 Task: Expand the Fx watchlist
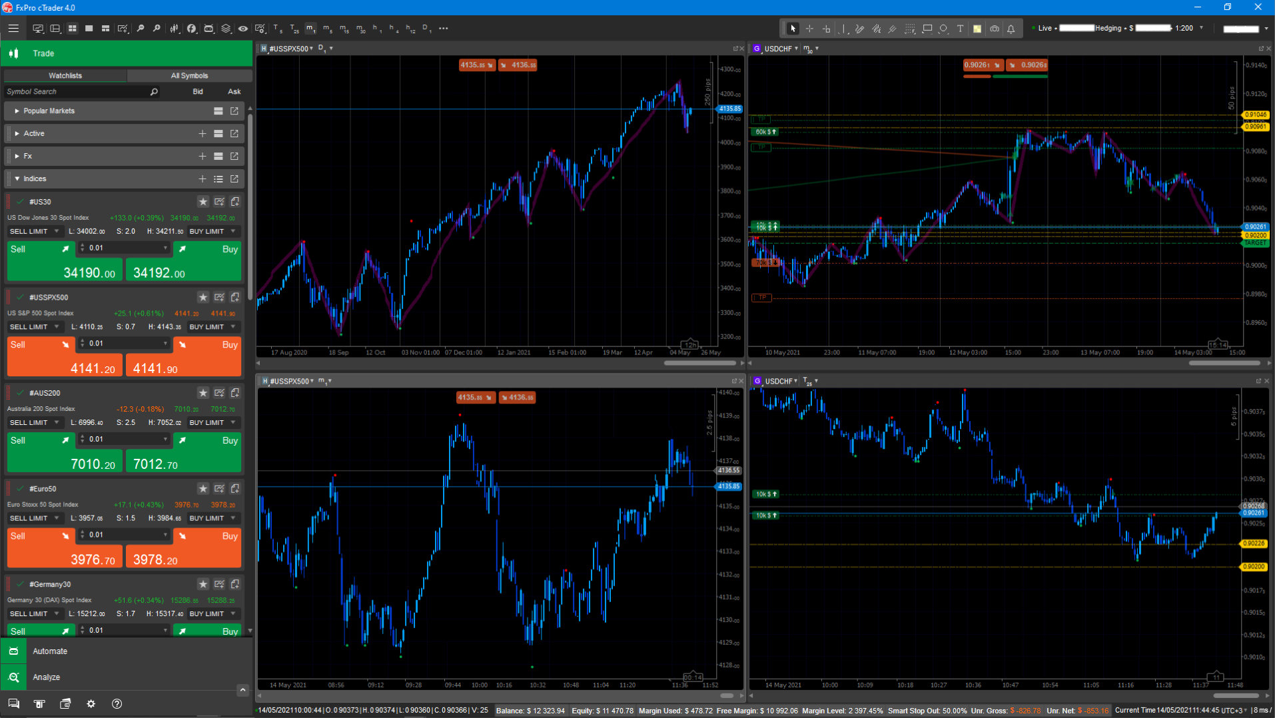coord(17,157)
